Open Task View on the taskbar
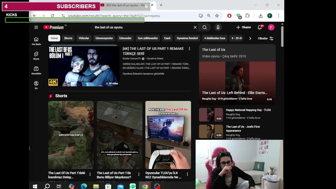 click(x=59, y=186)
